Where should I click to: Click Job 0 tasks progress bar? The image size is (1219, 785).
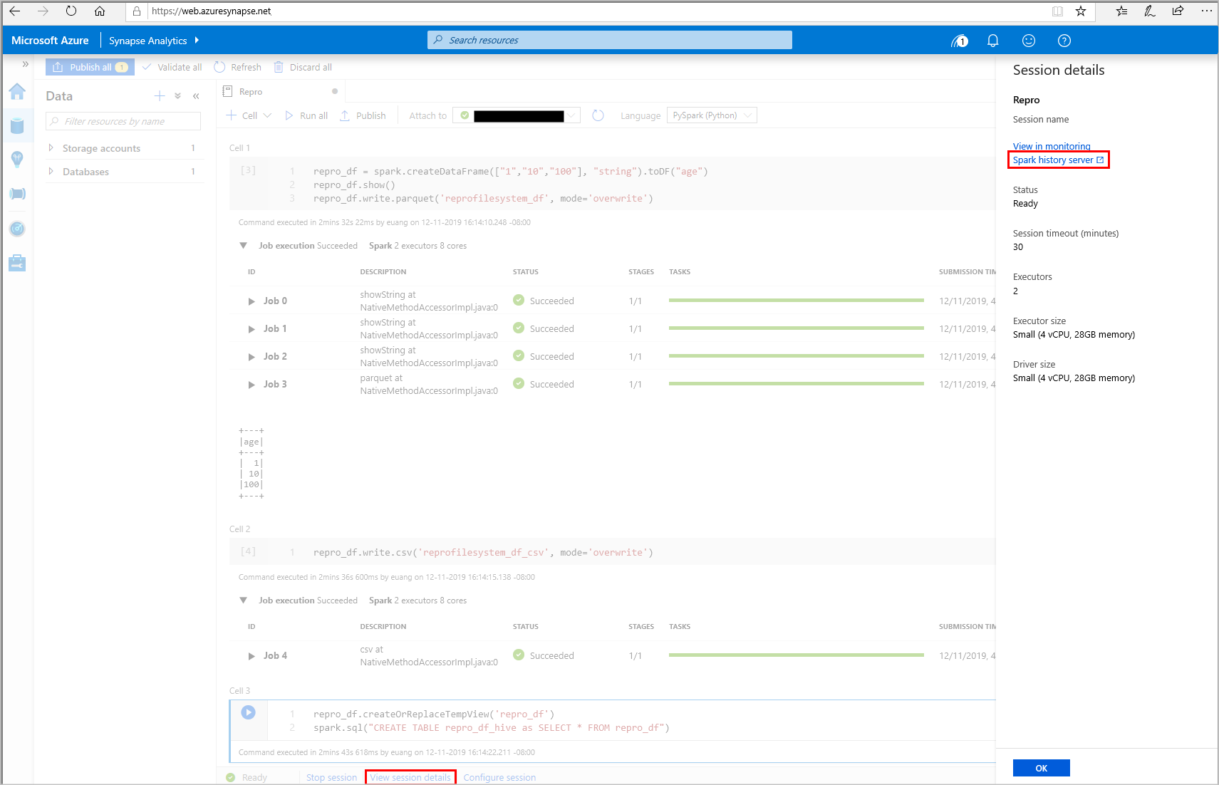pyautogui.click(x=797, y=301)
